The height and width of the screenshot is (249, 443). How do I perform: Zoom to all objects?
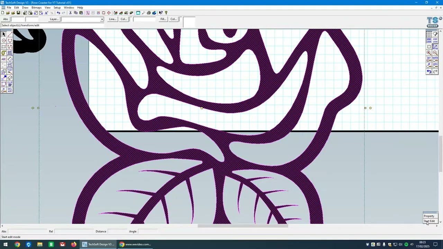tap(429, 65)
